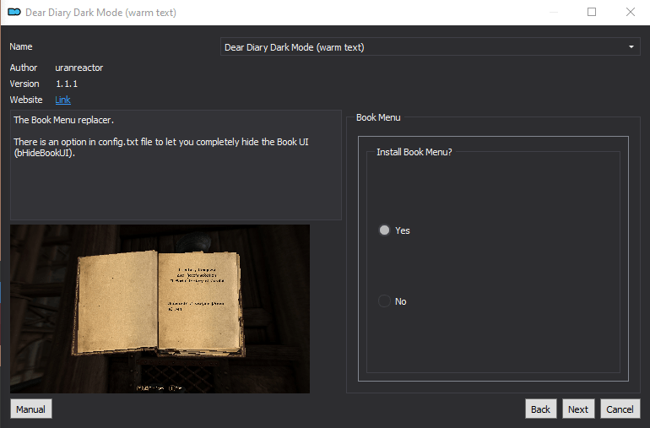Click the Version label

click(x=24, y=84)
